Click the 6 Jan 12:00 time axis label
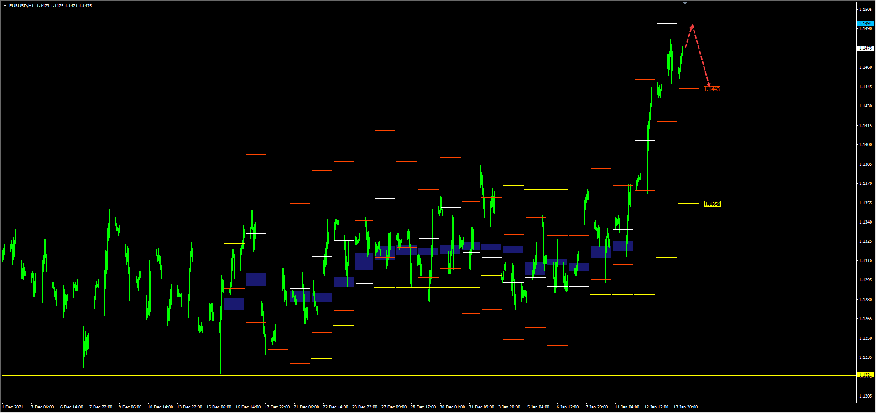Screen dimensions: 876x413 click(x=568, y=407)
